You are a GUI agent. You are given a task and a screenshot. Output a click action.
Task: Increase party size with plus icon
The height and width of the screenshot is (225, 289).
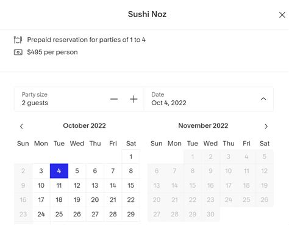point(134,99)
